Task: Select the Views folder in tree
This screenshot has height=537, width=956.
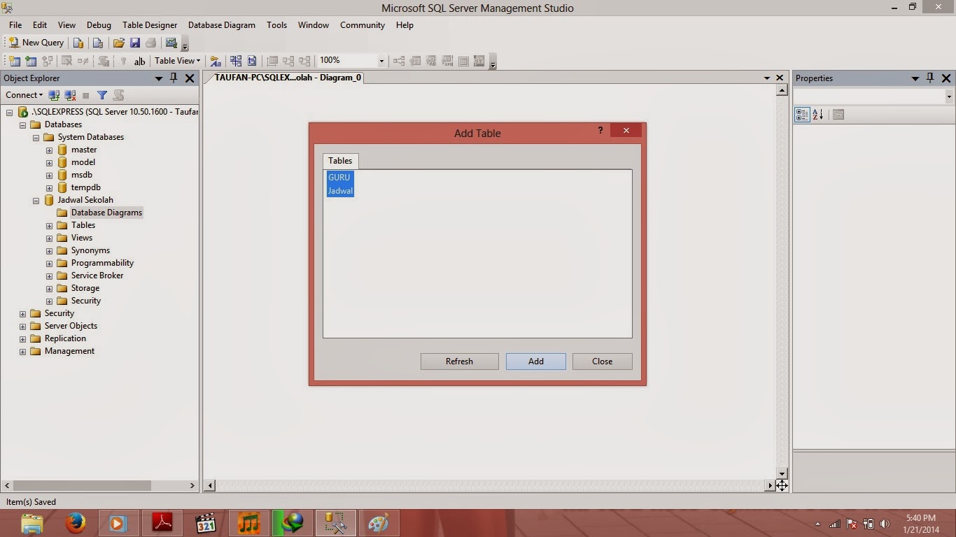Action: (81, 238)
